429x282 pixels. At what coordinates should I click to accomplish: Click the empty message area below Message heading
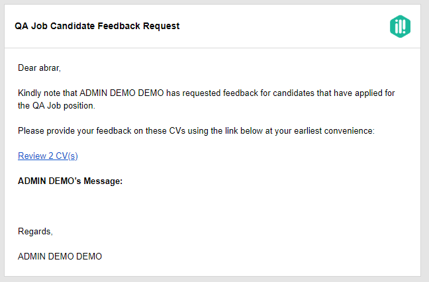pos(208,205)
